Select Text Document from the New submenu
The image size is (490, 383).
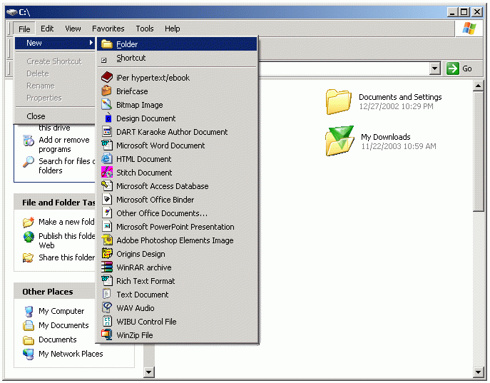(x=143, y=295)
